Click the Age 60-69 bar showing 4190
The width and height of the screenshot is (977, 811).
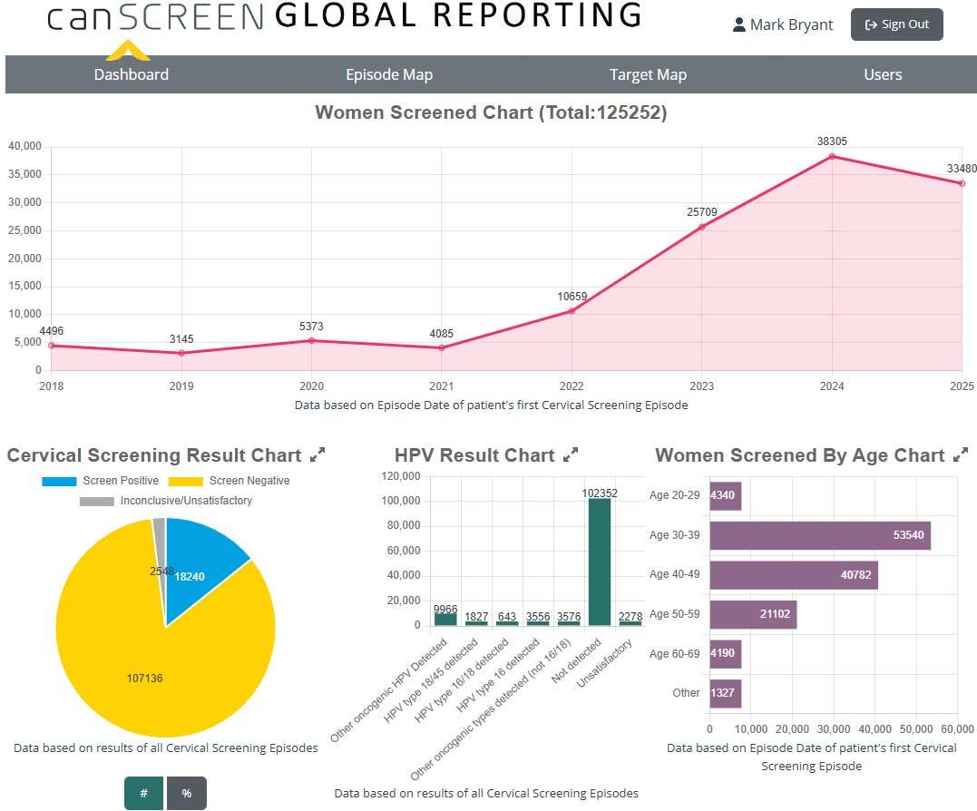[726, 654]
